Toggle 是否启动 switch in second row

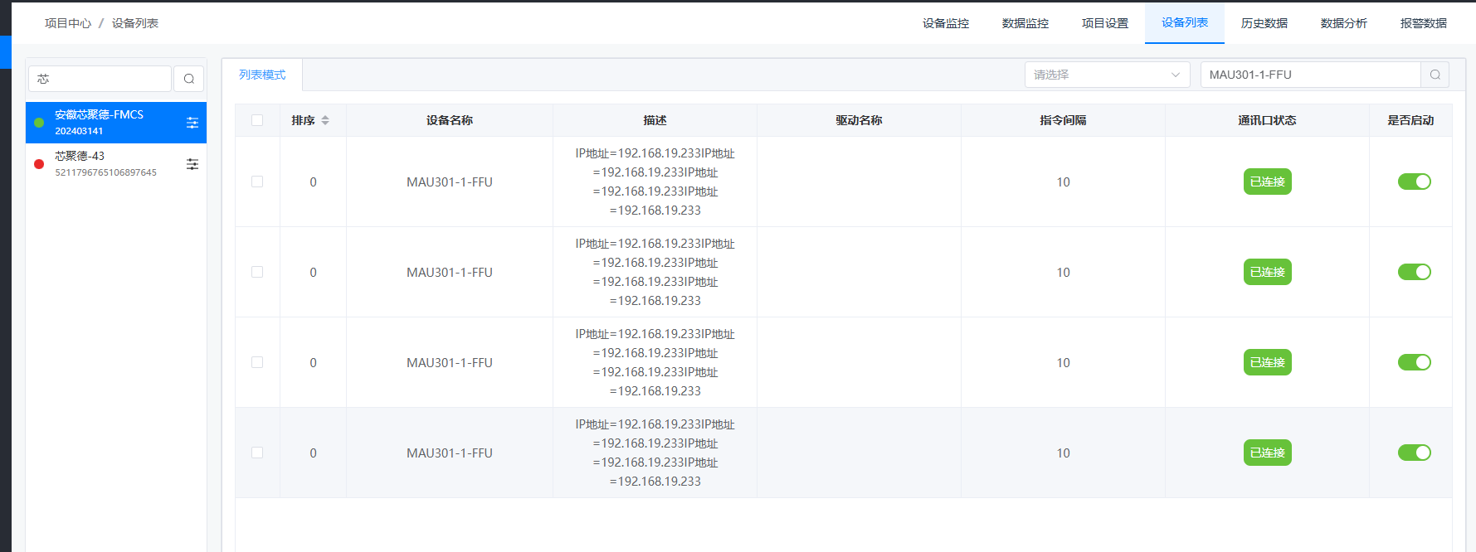(x=1415, y=272)
